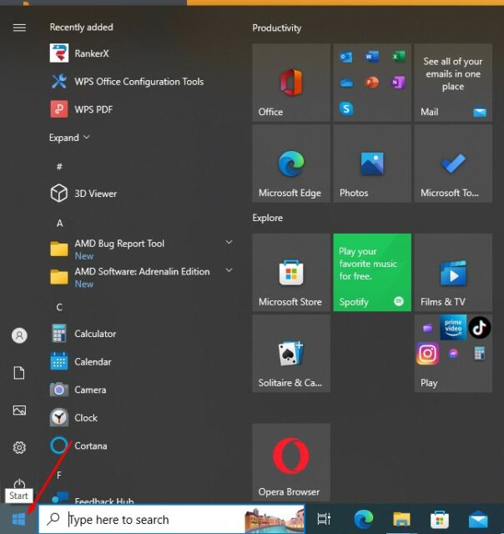Launch Cortana from app list
Image resolution: width=504 pixels, height=534 pixels.
141,446
